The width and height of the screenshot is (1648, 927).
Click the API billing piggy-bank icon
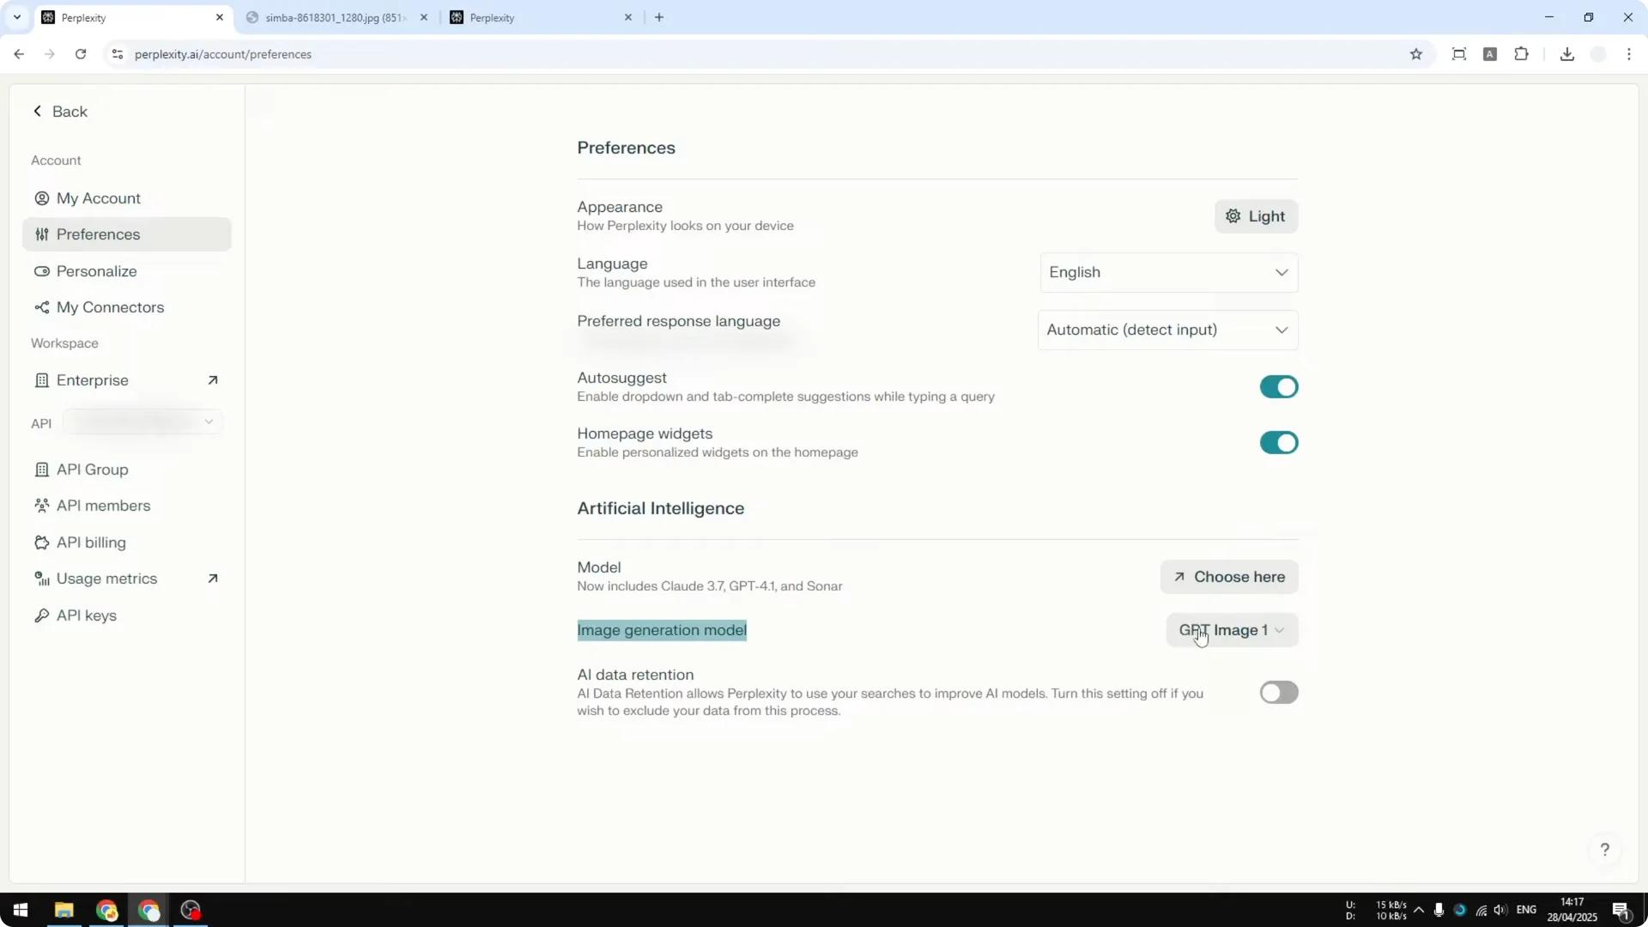41,542
